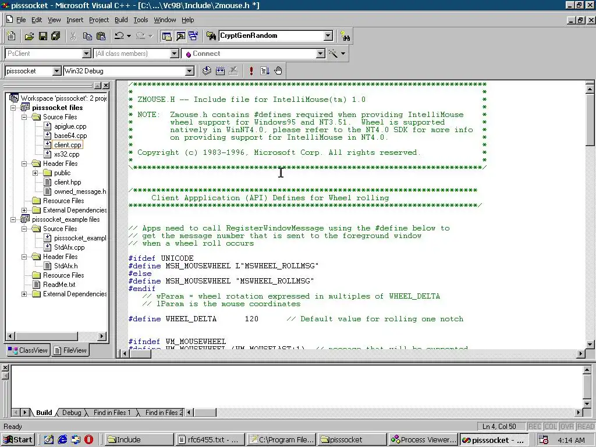596x447 pixels.
Task: Open the Build menu
Action: [121, 20]
